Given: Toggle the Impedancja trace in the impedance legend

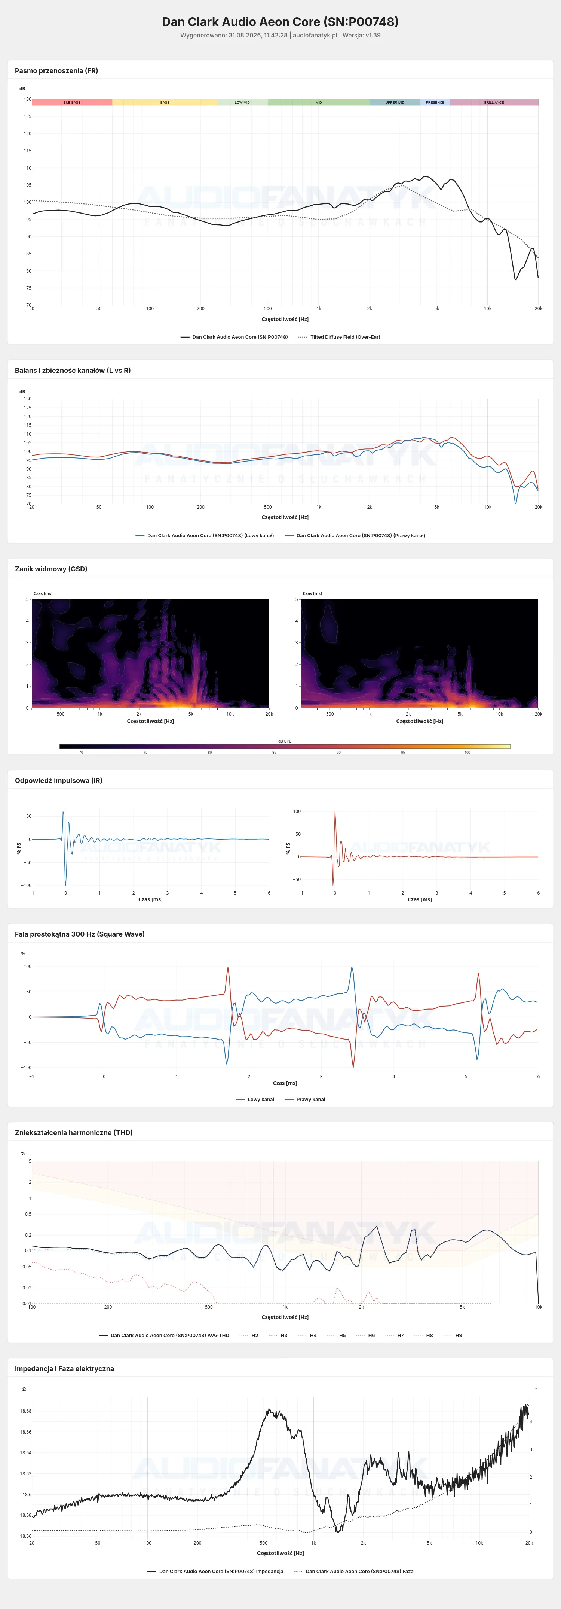Looking at the screenshot, I should [x=215, y=1572].
